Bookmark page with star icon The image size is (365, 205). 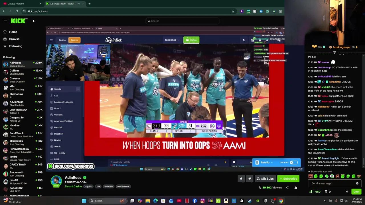pyautogui.click(x=233, y=11)
